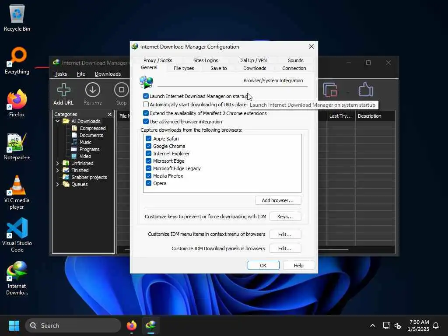Uncheck Opera browser
Image resolution: width=448 pixels, height=336 pixels.
[148, 183]
